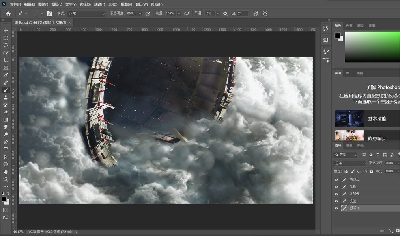Viewport: 400px width, 236px height.
Task: Open the layer blend mode 正常 dropdown
Action: (x=350, y=163)
